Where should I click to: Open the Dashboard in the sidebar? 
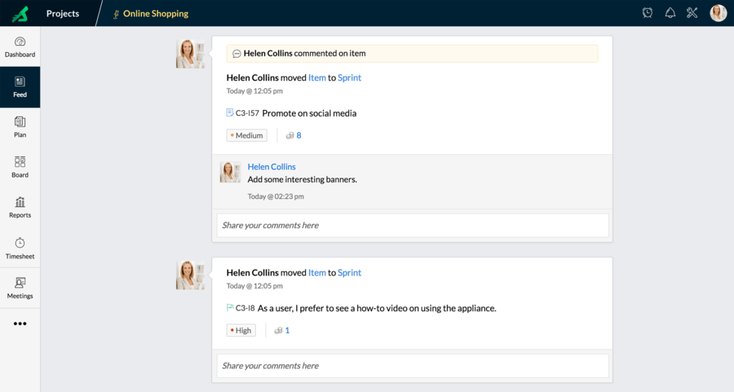click(x=20, y=46)
